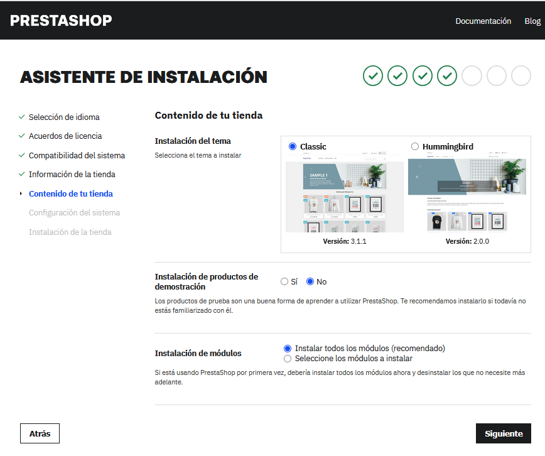Click the second completed step circle
This screenshot has width=545, height=456.
coord(397,75)
